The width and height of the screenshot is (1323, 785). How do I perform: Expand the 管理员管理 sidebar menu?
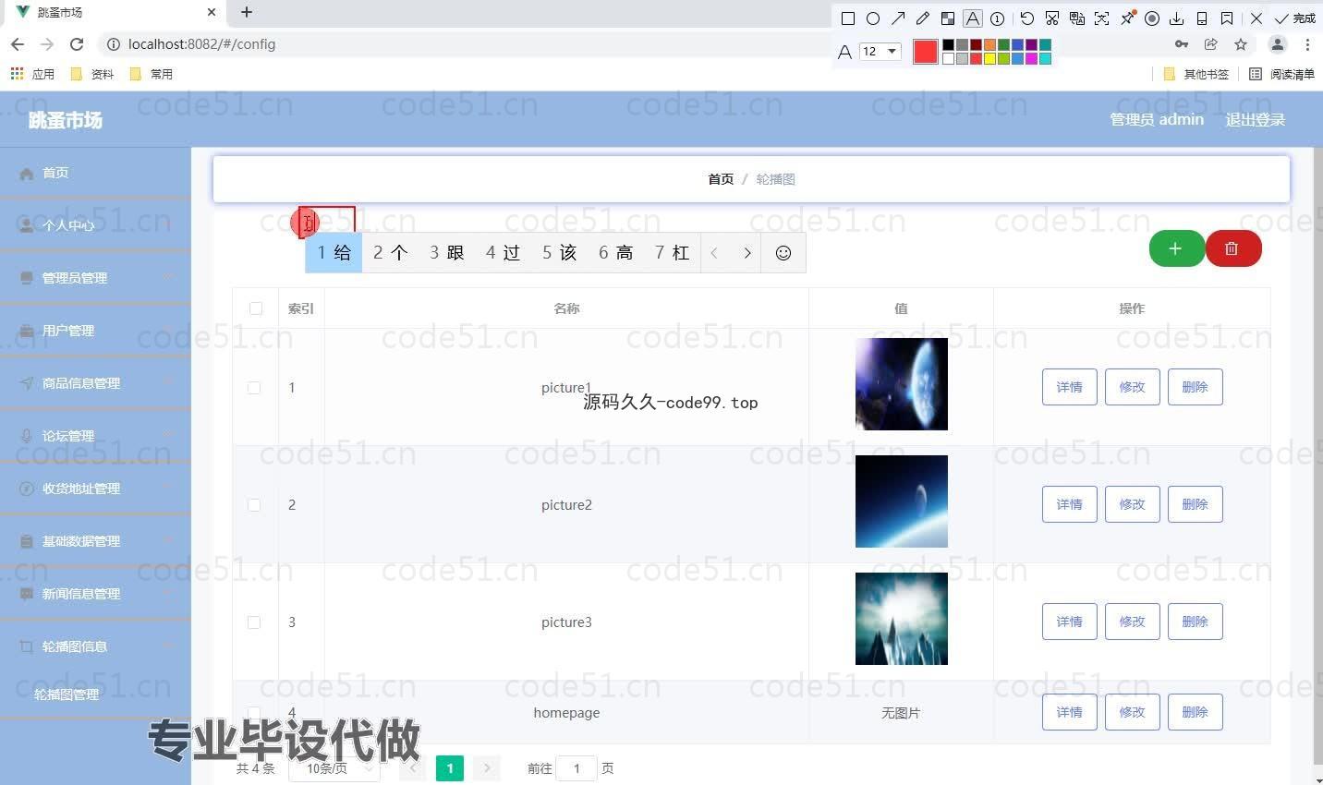pyautogui.click(x=95, y=278)
